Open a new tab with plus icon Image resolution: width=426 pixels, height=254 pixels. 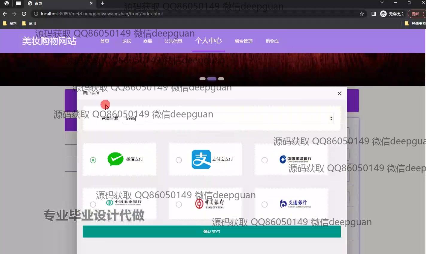pos(103,3)
